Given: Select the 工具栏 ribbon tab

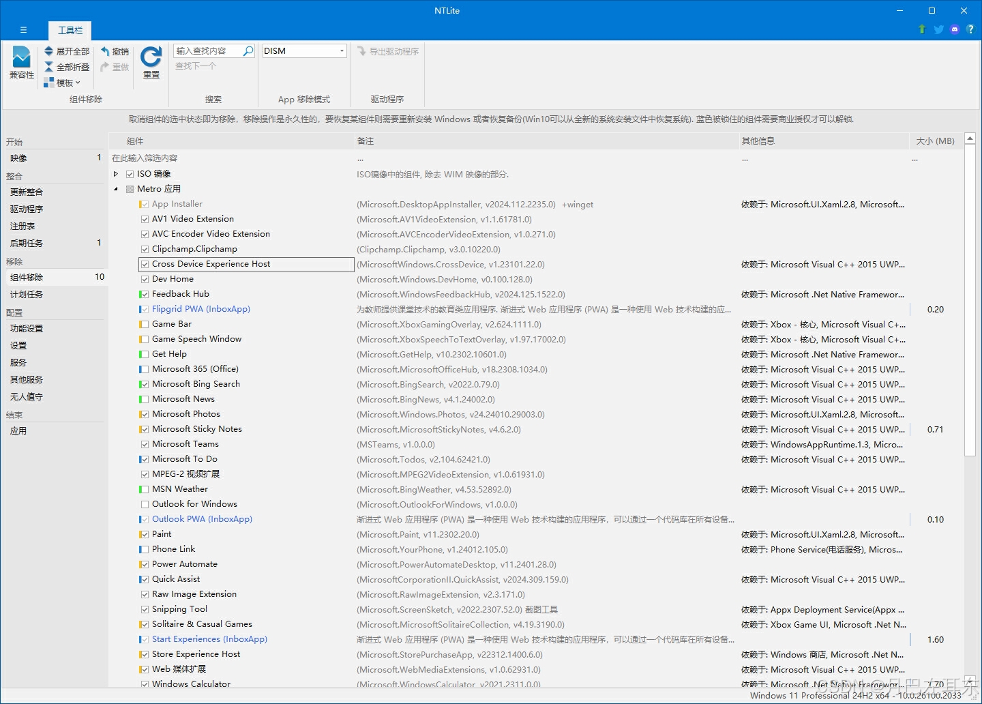Looking at the screenshot, I should point(70,30).
